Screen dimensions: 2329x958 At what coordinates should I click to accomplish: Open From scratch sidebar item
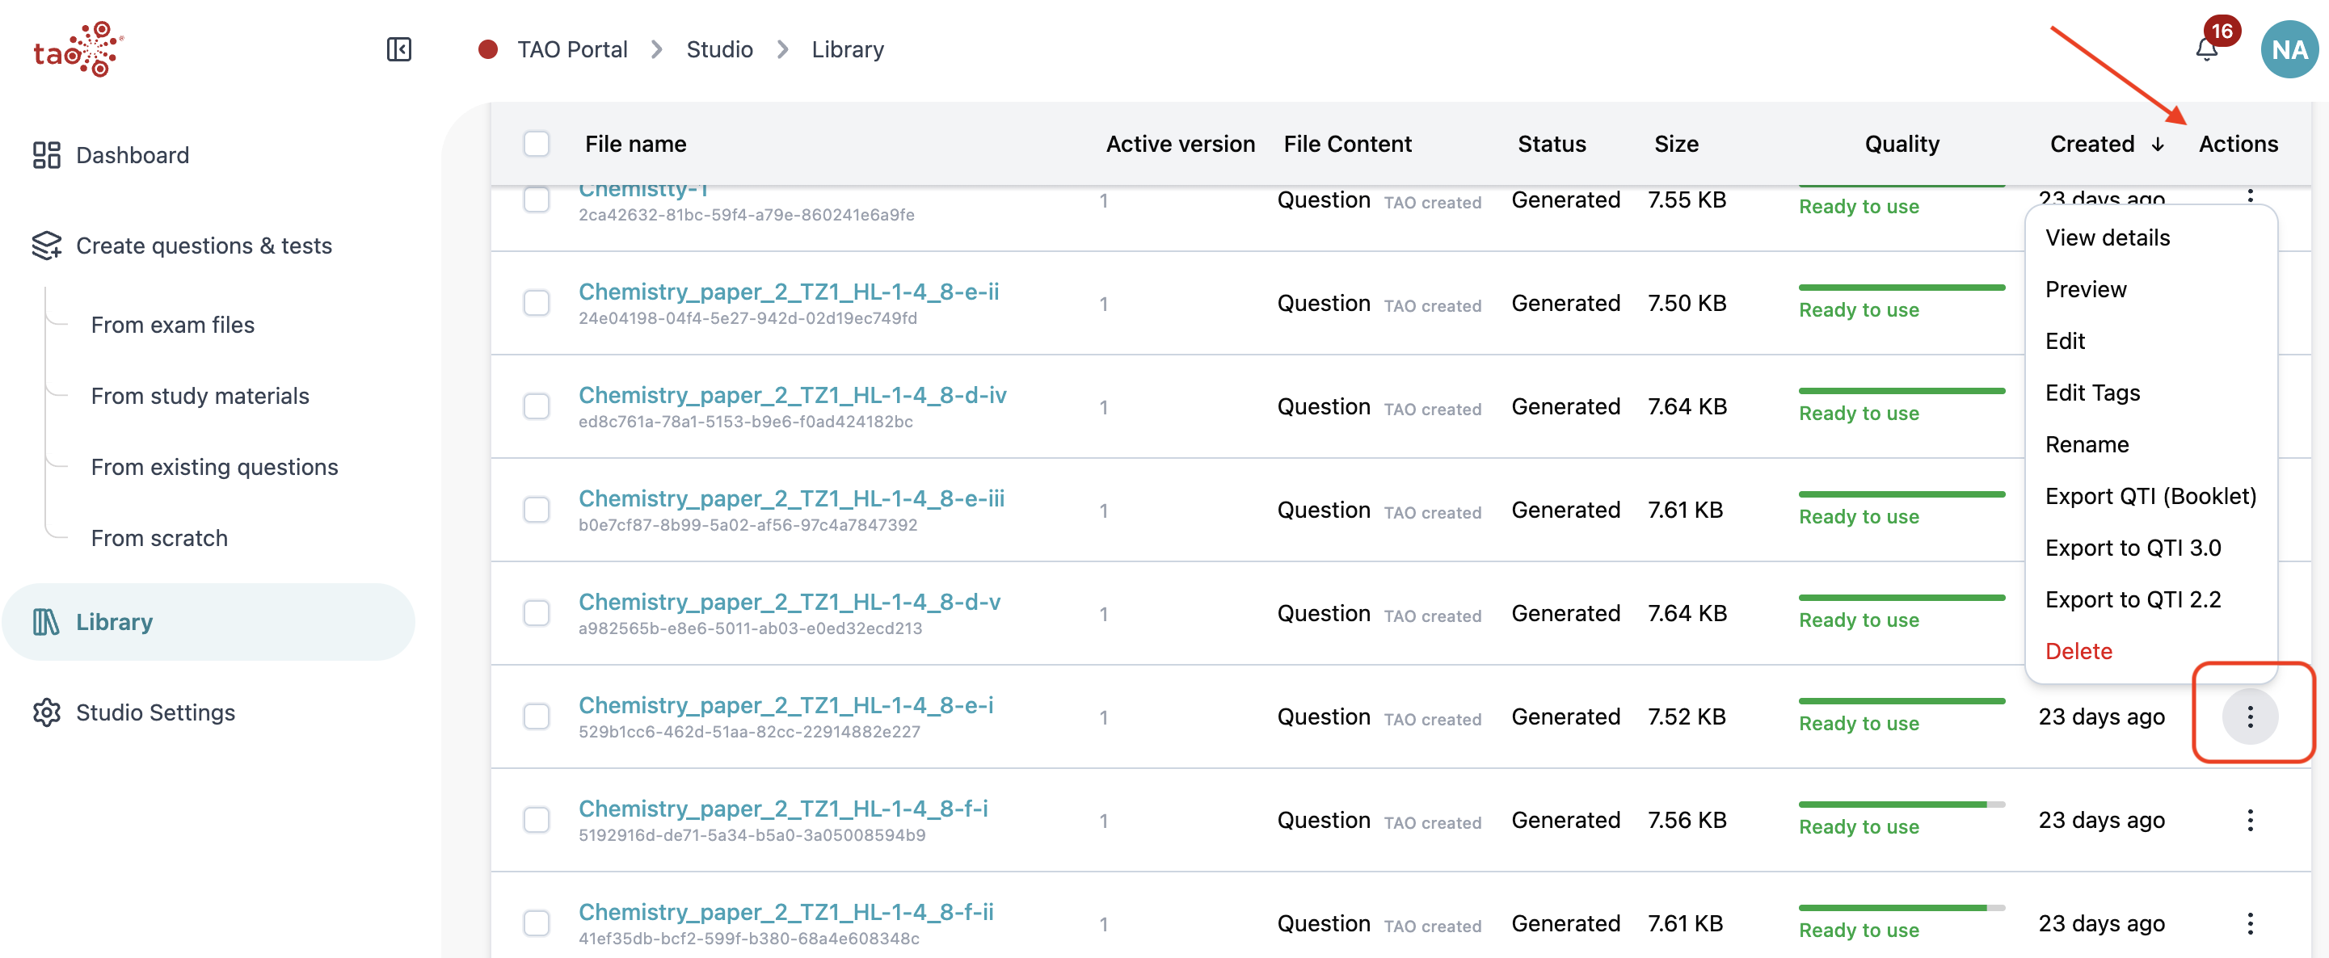coord(159,538)
